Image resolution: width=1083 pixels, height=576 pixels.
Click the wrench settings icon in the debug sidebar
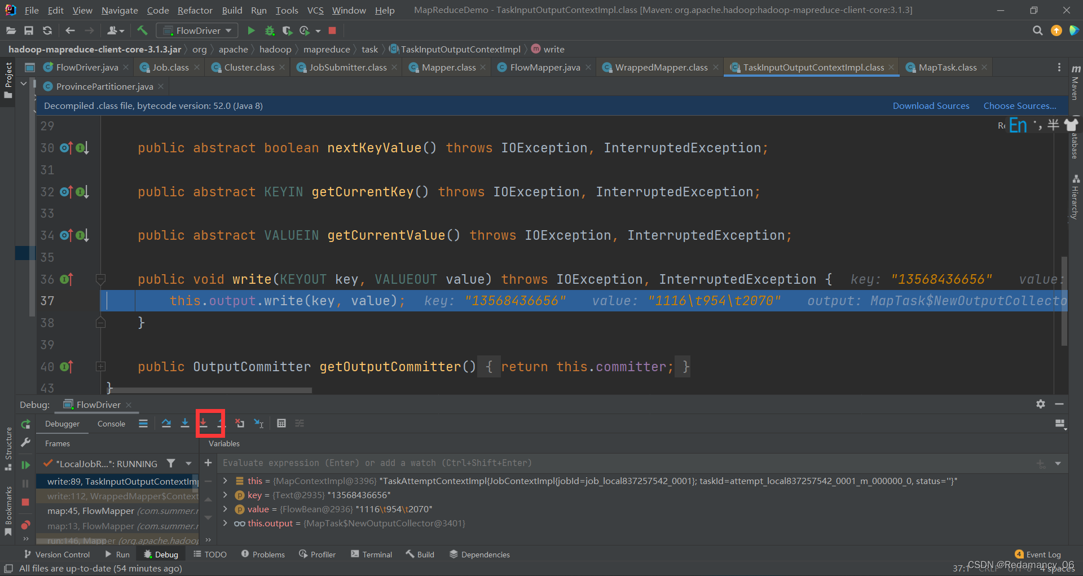click(25, 443)
